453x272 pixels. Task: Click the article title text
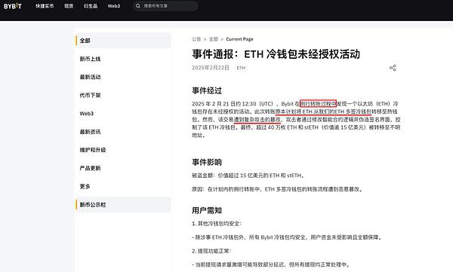point(276,54)
